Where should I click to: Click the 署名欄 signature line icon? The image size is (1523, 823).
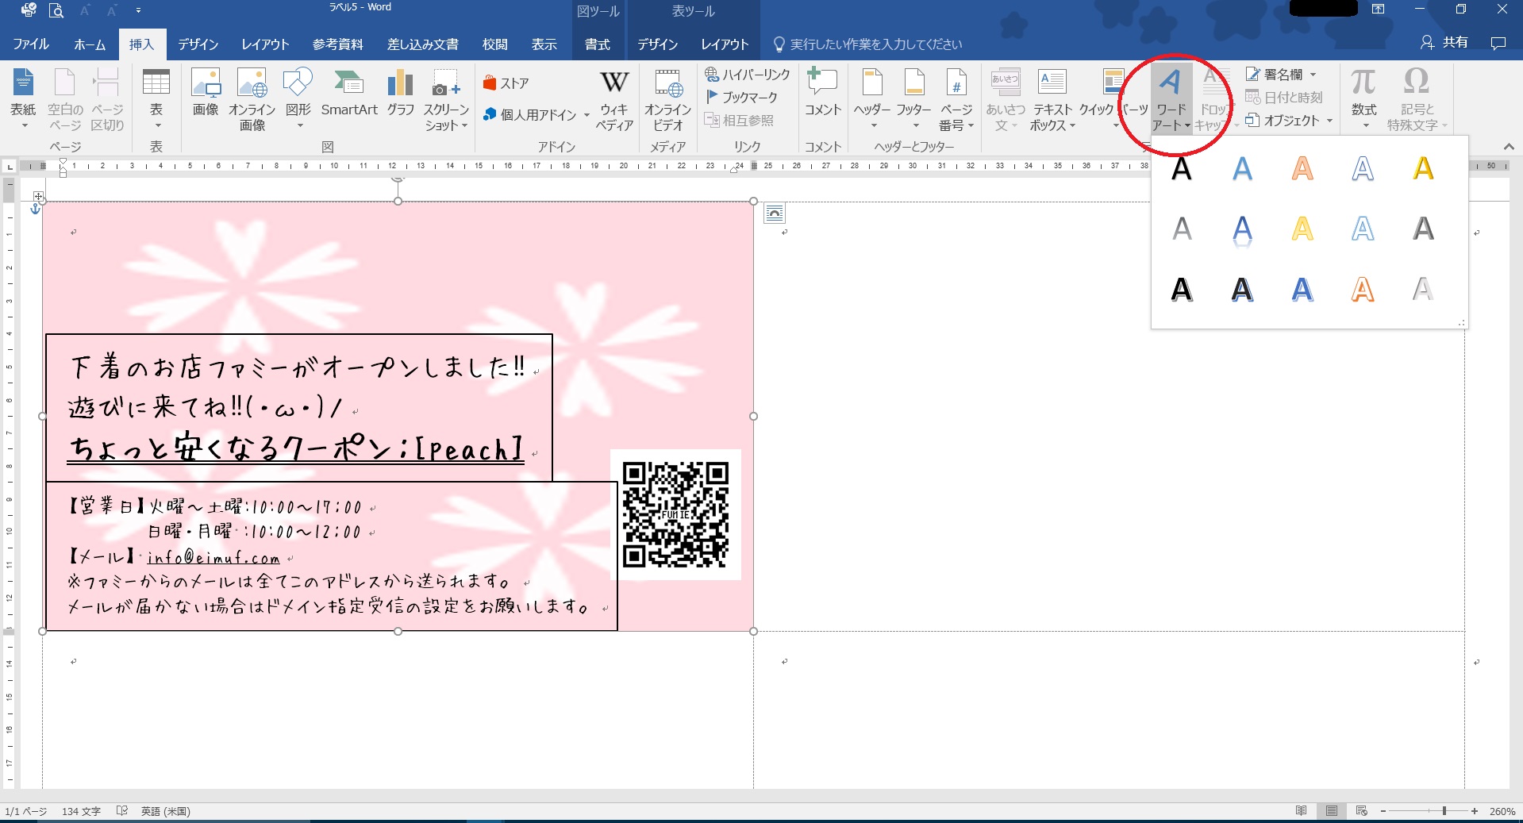tap(1253, 75)
